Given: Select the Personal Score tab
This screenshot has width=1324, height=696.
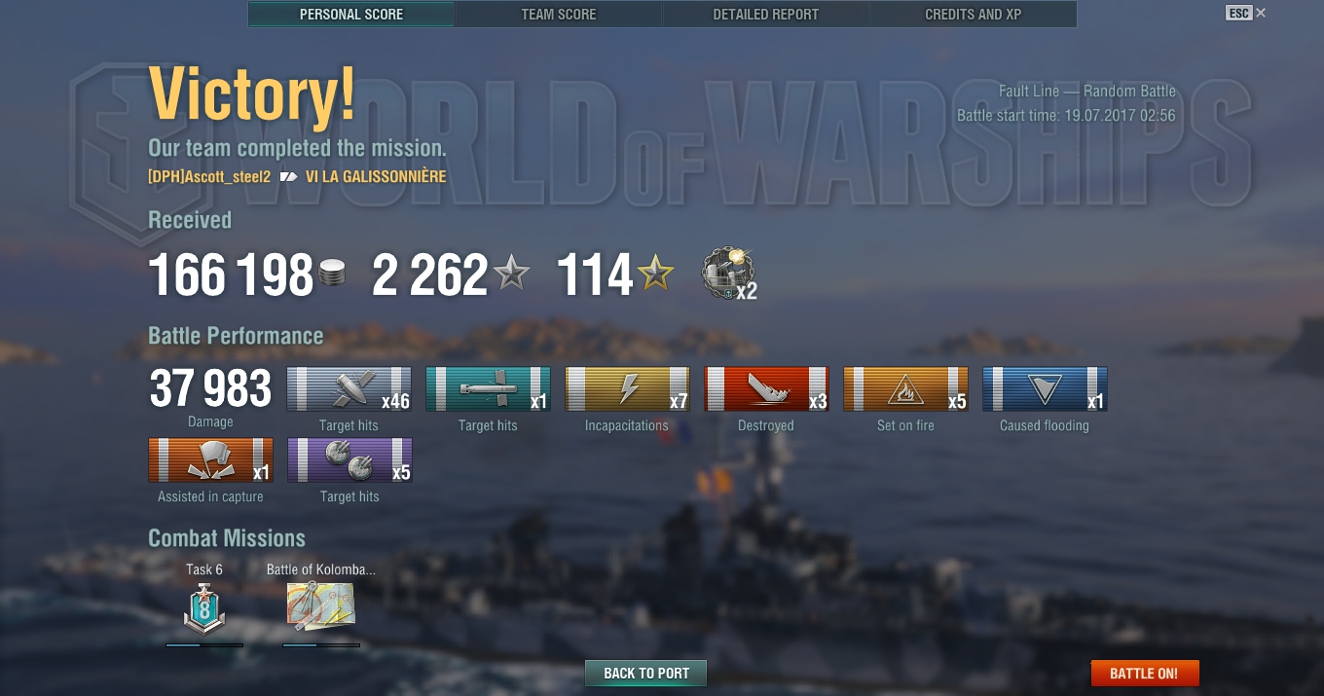Looking at the screenshot, I should [351, 15].
